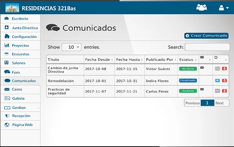Click the Comunicados heading bubbles icon

click(53, 28)
